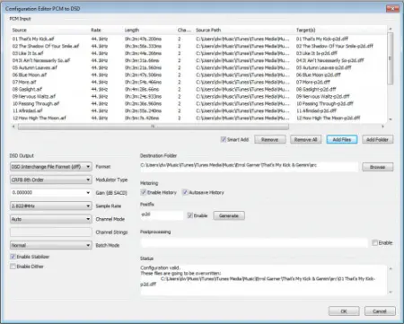404x324 pixels.
Task: Select row 07 More.aif
Action: coord(198,82)
